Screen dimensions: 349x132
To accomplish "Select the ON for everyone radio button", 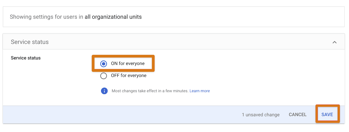I will pos(104,64).
